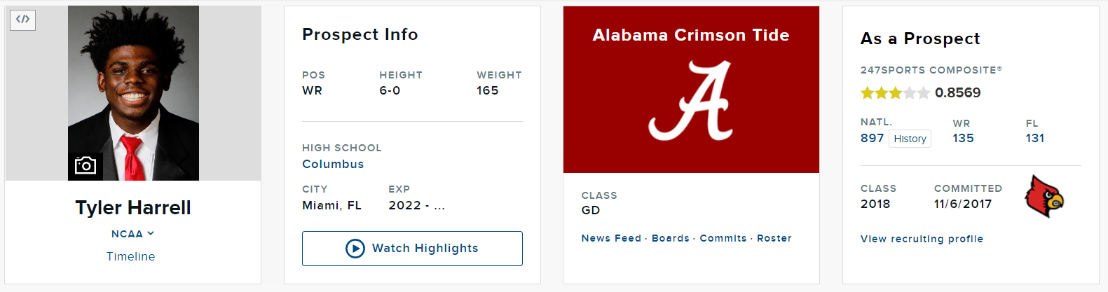Open the Commits link
The height and width of the screenshot is (292, 1108).
click(723, 238)
